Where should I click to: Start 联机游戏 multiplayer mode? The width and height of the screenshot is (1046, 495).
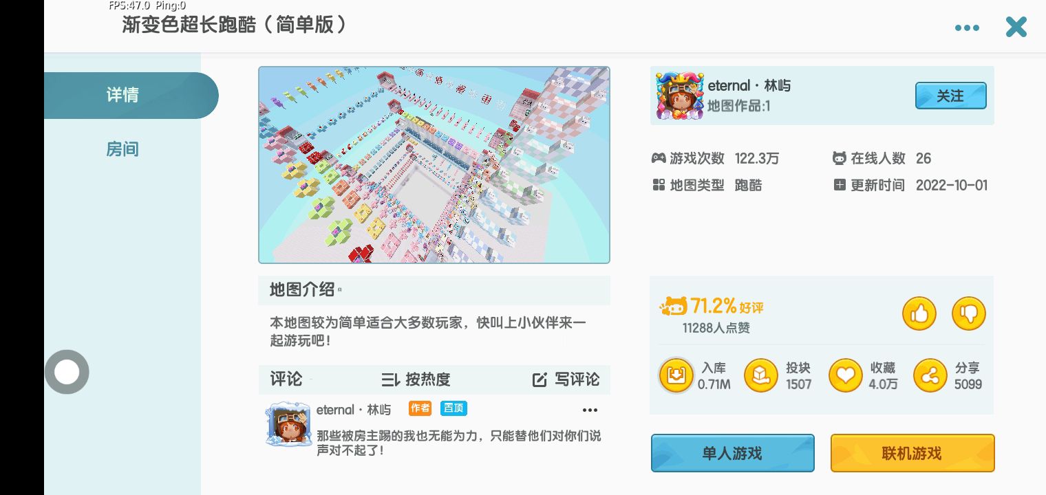pyautogui.click(x=912, y=453)
